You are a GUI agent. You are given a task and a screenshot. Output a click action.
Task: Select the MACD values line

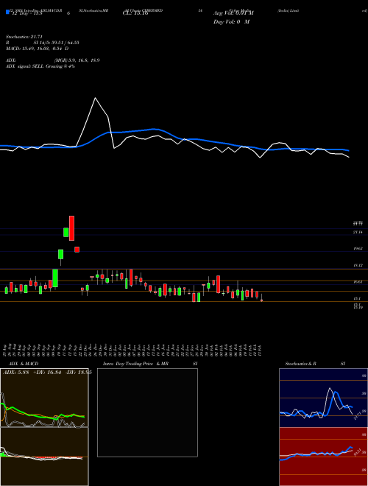tap(38, 49)
